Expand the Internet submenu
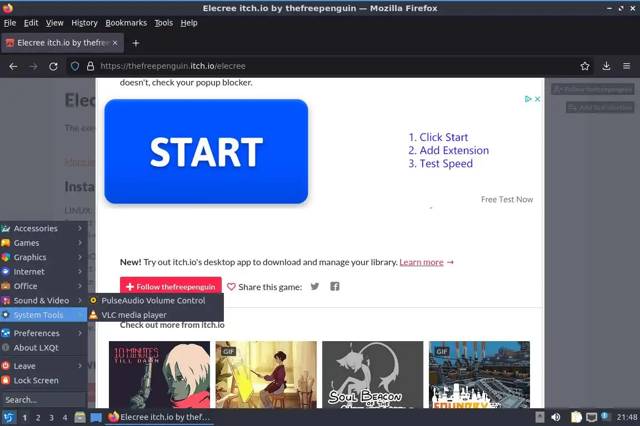 tap(44, 271)
